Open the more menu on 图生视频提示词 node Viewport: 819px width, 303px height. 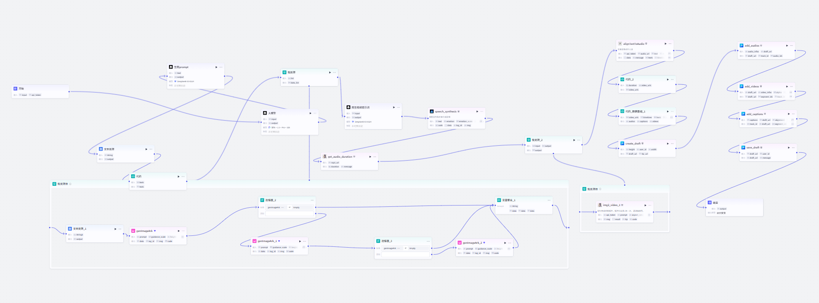point(398,107)
